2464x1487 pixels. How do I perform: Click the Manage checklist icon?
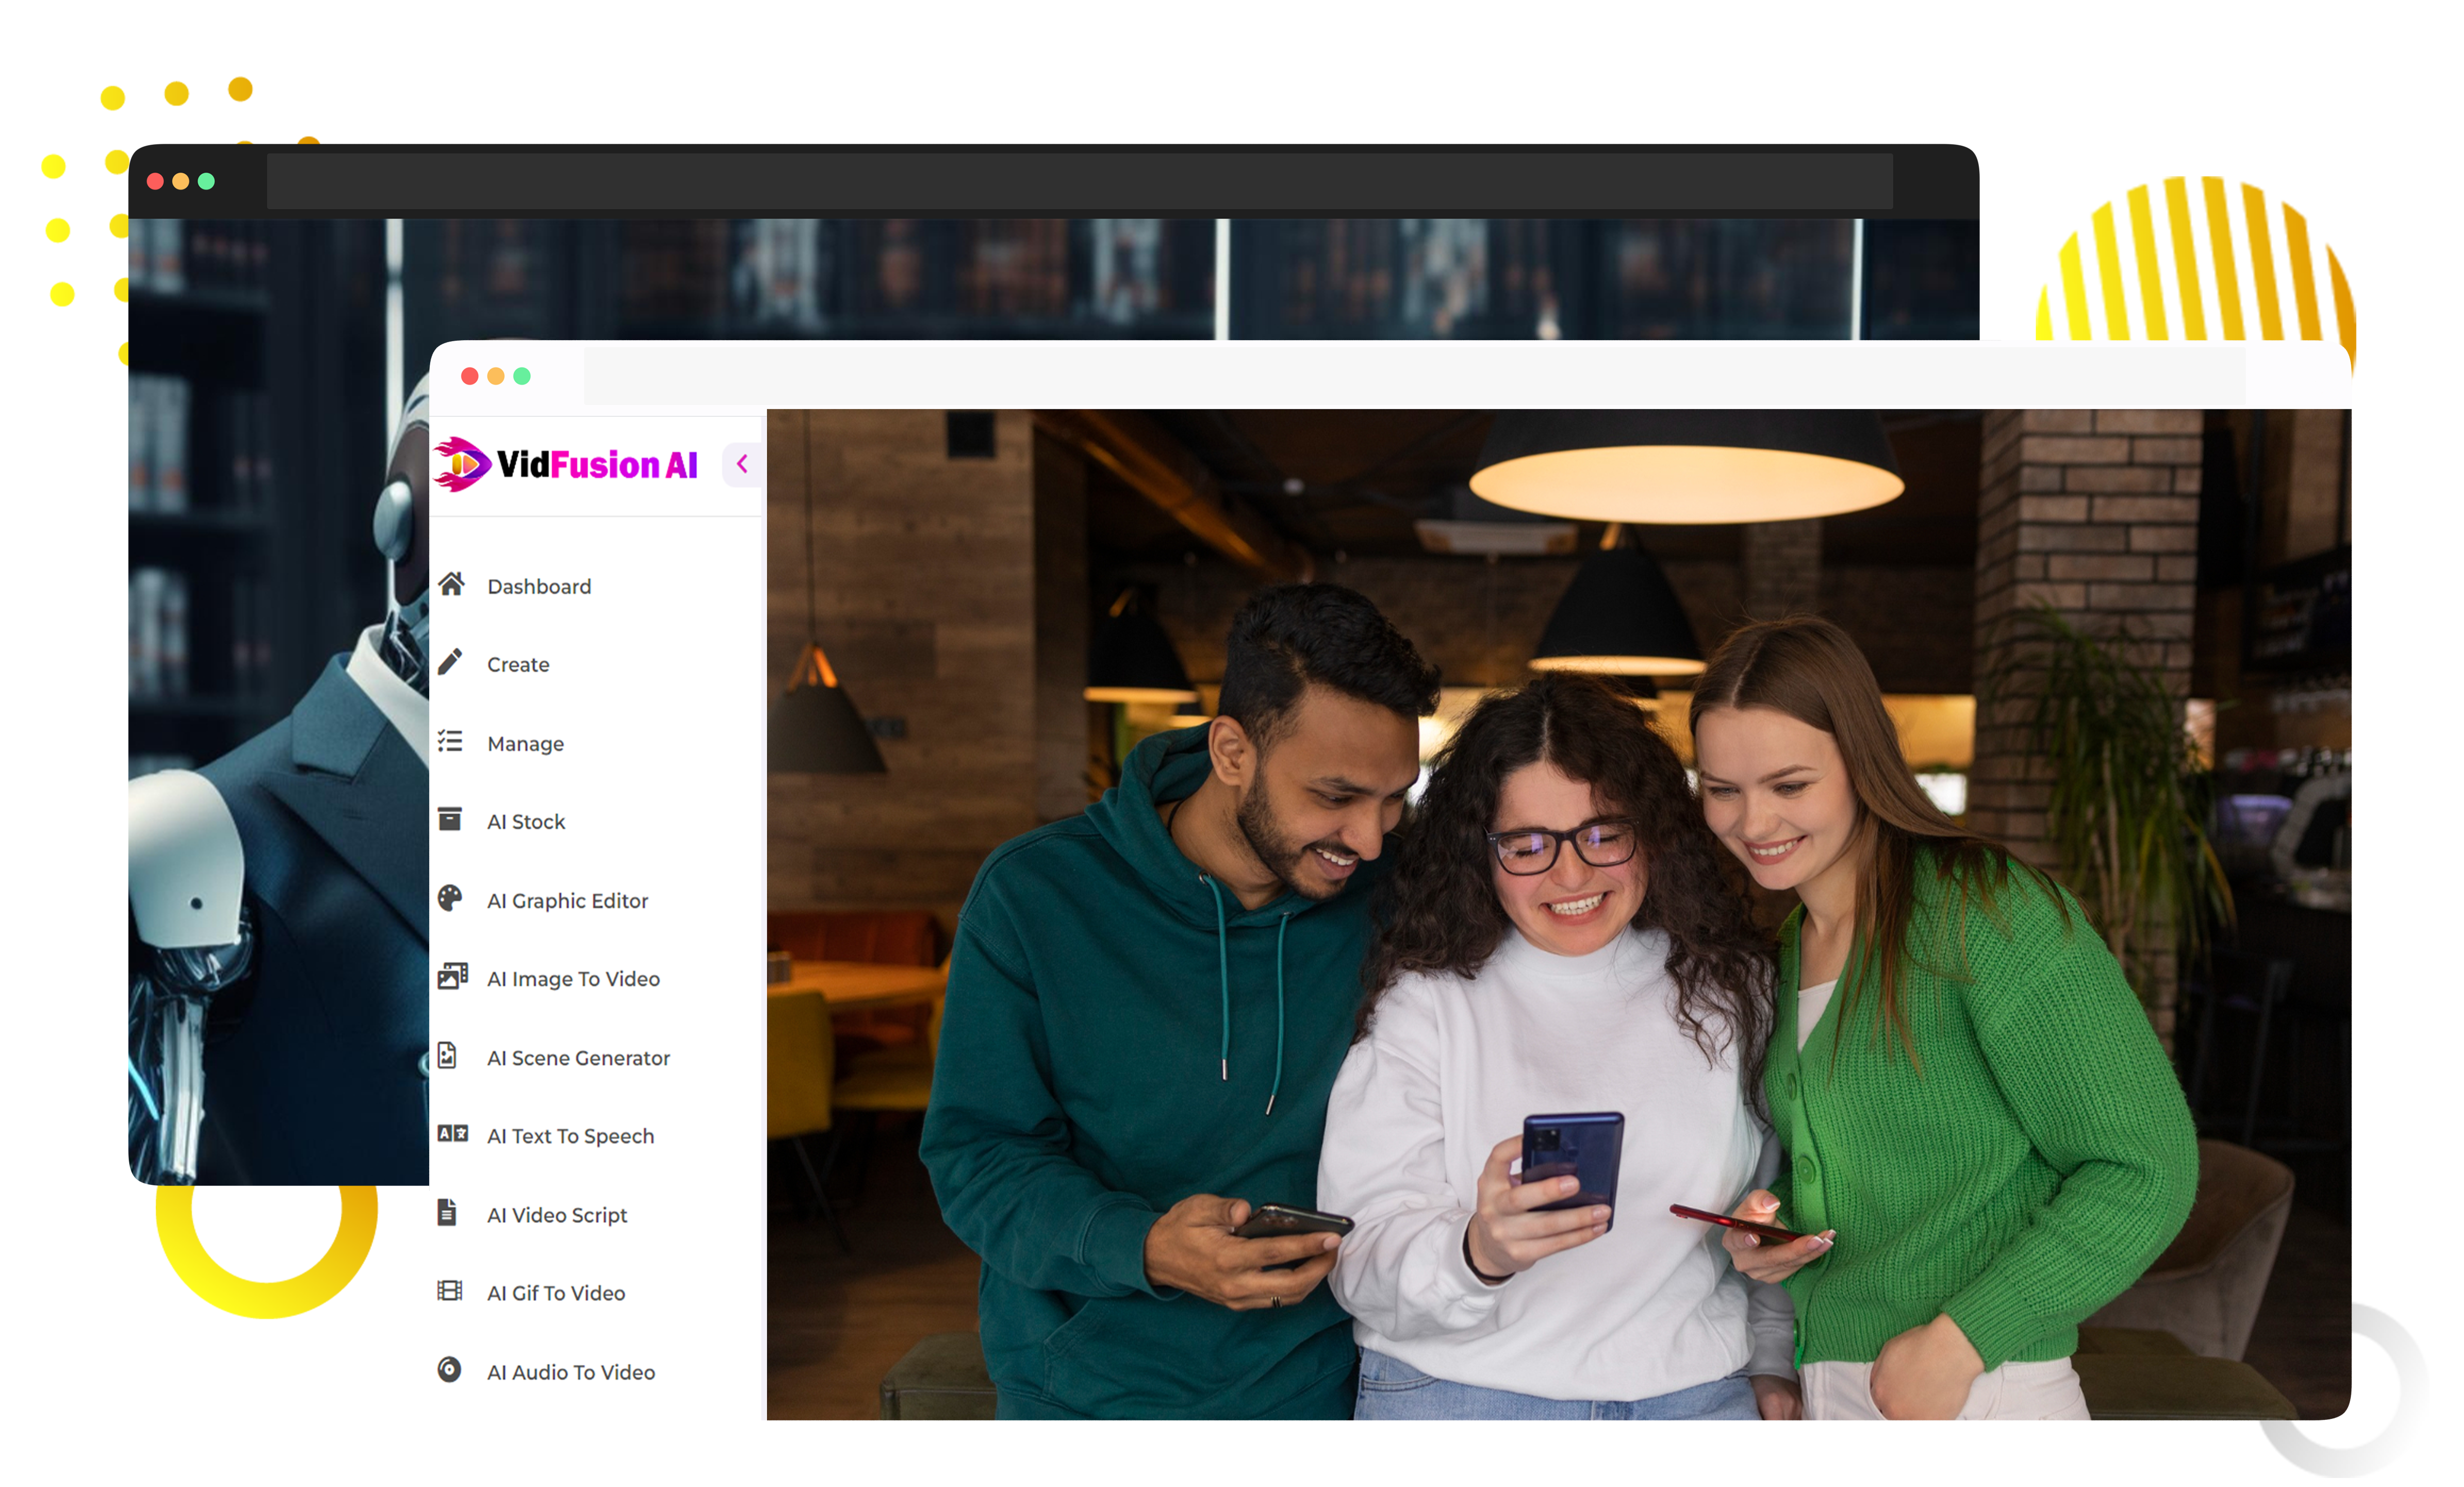coord(450,740)
